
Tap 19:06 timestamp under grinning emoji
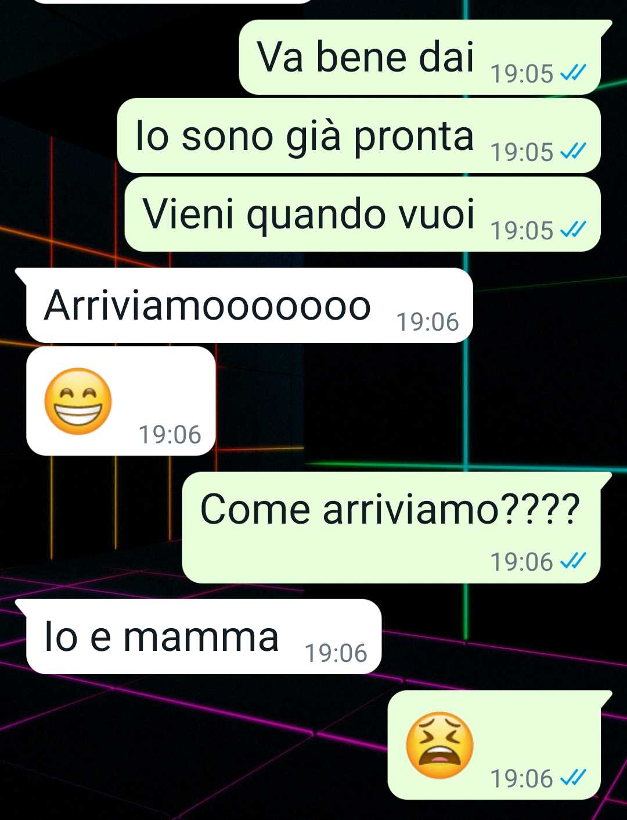click(x=170, y=435)
